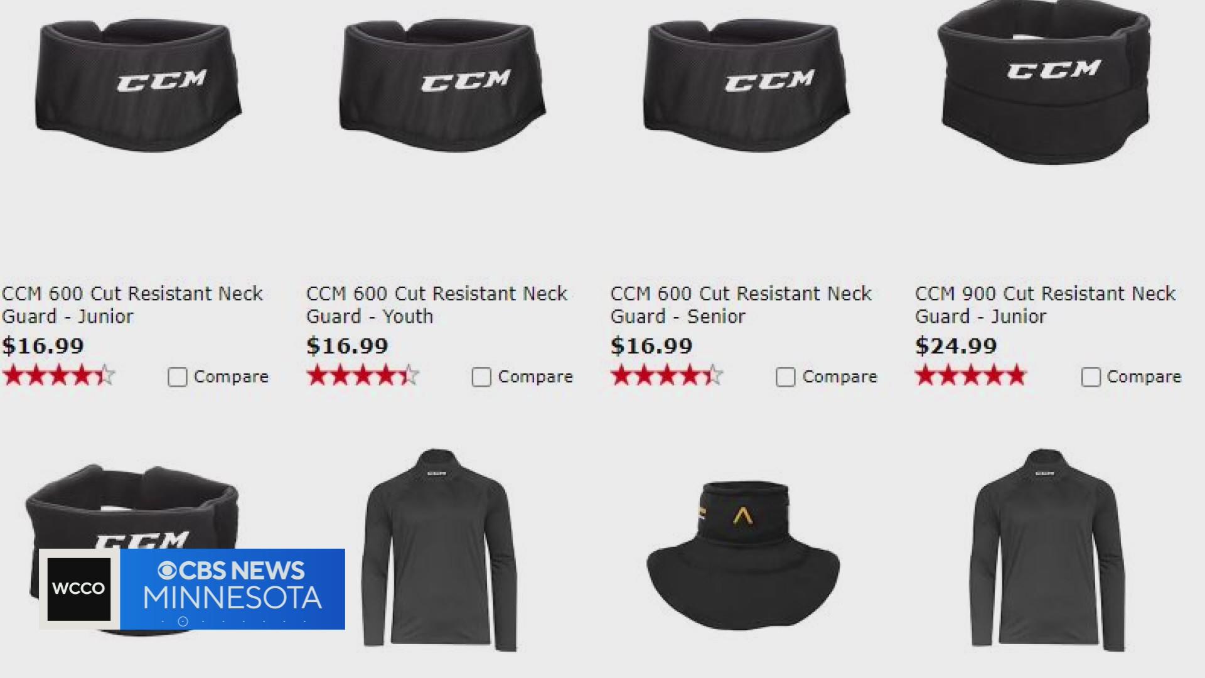Click the CCM 600 Senior neck guard image

(747, 85)
